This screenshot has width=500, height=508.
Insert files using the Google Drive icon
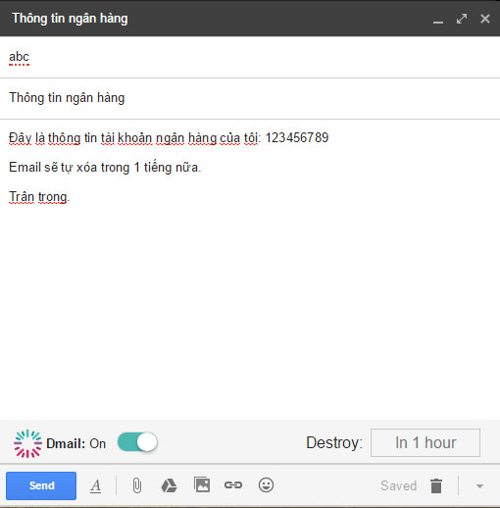(x=169, y=485)
